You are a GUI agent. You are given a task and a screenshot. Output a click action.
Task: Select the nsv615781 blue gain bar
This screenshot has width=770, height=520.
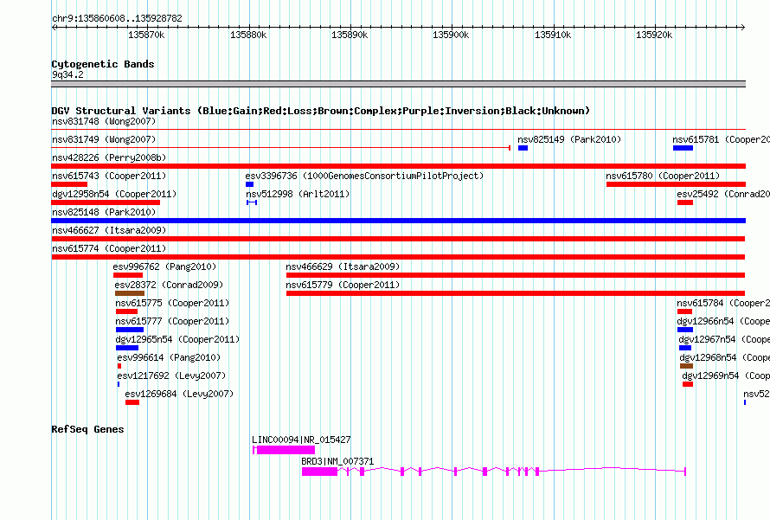coord(683,148)
